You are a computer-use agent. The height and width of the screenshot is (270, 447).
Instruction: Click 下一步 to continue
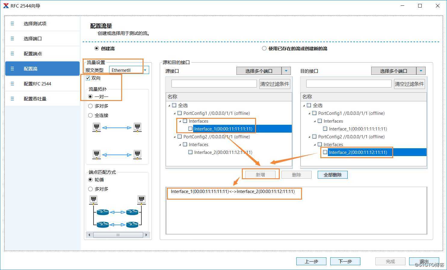345,261
